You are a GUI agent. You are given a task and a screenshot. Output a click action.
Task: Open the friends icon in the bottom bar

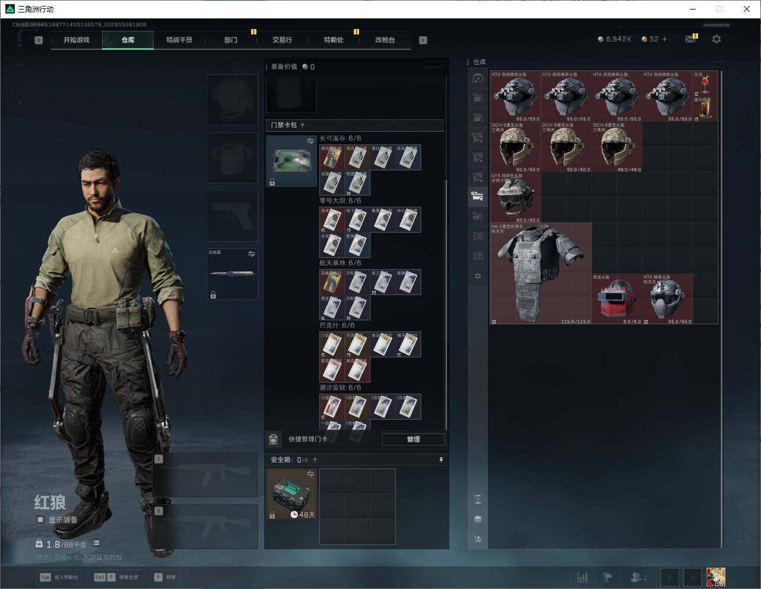point(638,577)
